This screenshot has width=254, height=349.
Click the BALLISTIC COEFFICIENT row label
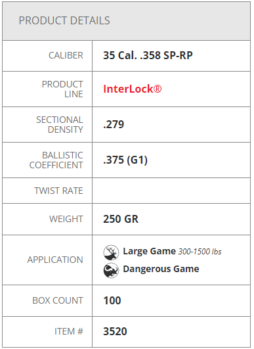pos(56,160)
